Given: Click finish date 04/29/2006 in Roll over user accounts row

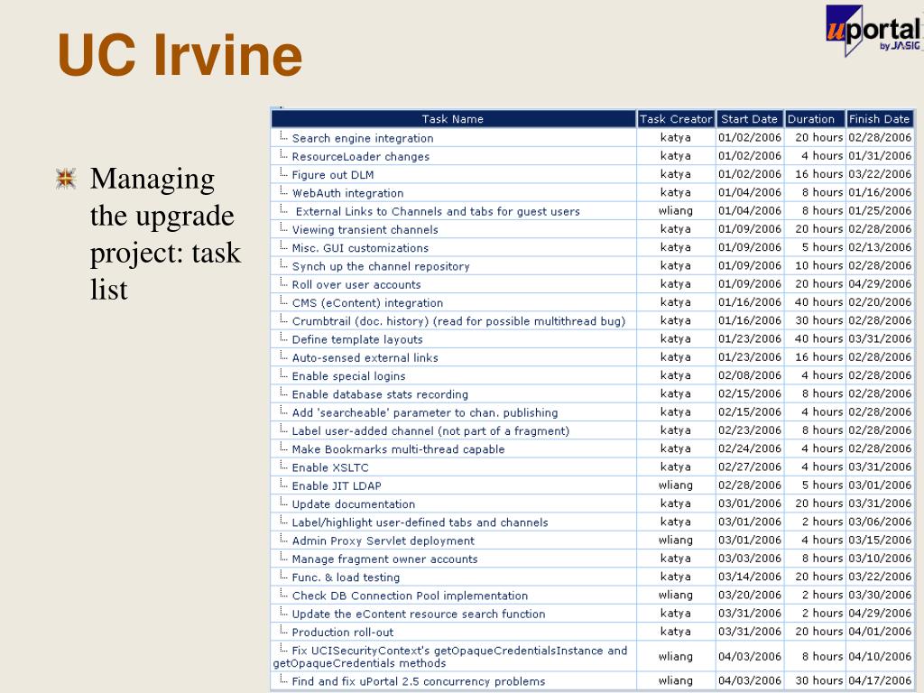Looking at the screenshot, I should pos(880,283).
